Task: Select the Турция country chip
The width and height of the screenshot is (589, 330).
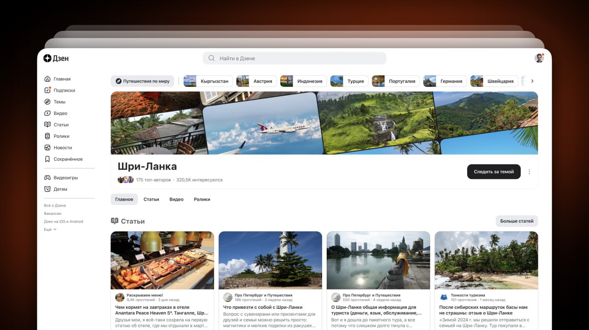Action: 349,81
